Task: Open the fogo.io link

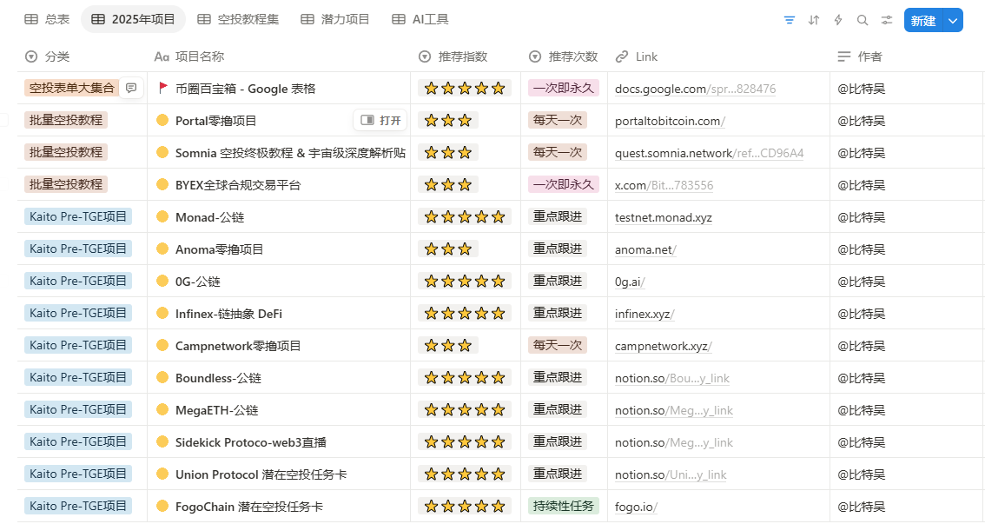Action: (637, 507)
